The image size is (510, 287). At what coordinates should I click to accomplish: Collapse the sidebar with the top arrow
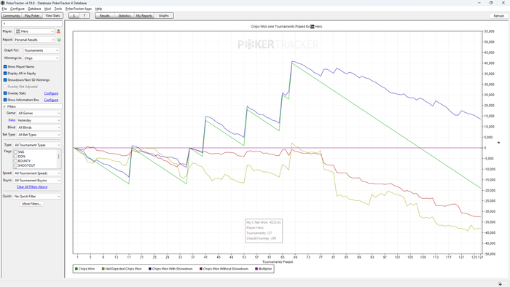pyautogui.click(x=4, y=24)
